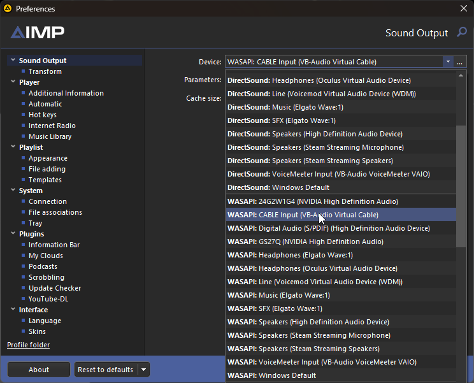The height and width of the screenshot is (383, 474).
Task: Choose DirectSound: Headphones (Oculus Virtual Audio Device)
Action: point(341,80)
